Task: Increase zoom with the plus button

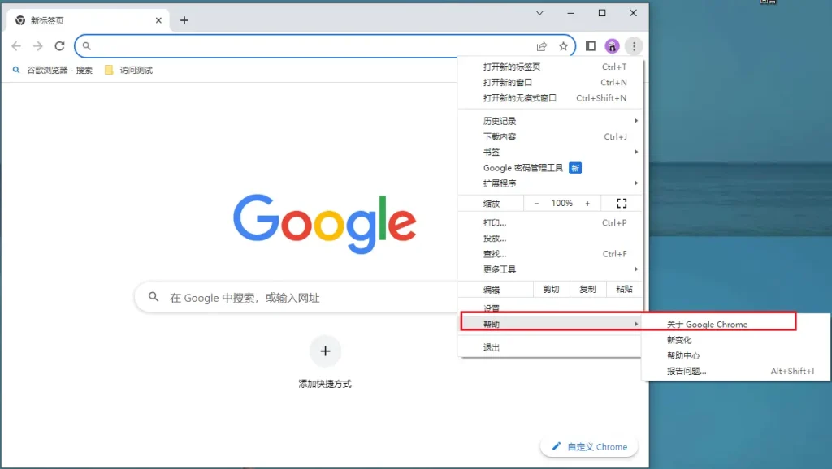Action: click(587, 203)
